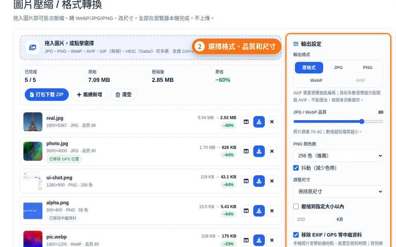Image resolution: width=396 pixels, height=247 pixels.
Task: Remove pic.webp from the list
Action: [x=272, y=240]
